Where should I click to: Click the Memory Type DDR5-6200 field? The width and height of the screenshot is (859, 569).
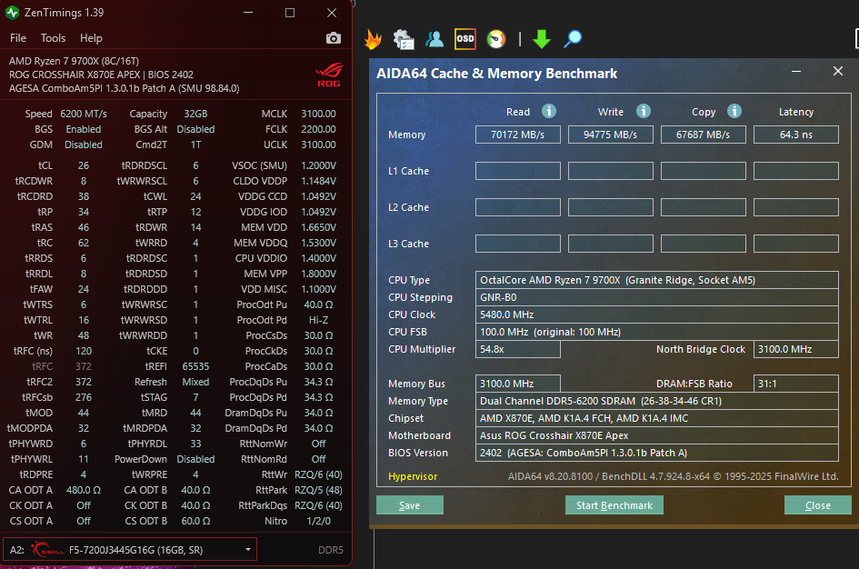click(x=657, y=401)
